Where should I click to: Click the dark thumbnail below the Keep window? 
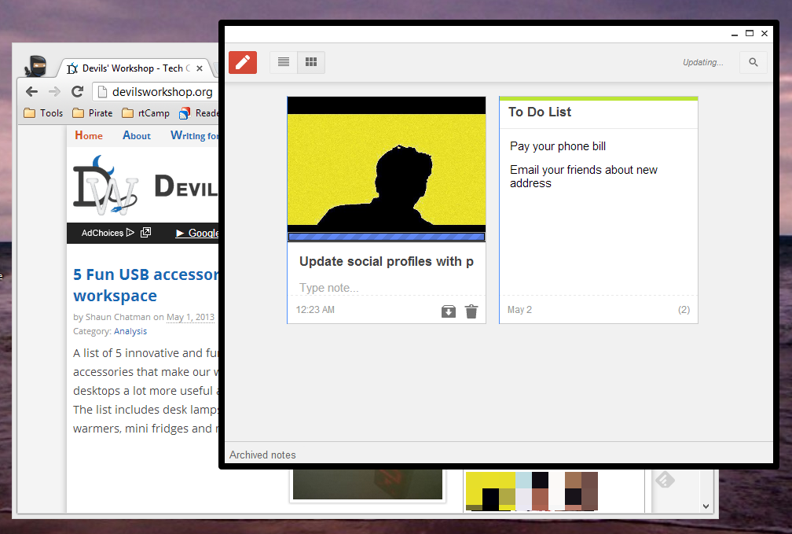coord(368,484)
